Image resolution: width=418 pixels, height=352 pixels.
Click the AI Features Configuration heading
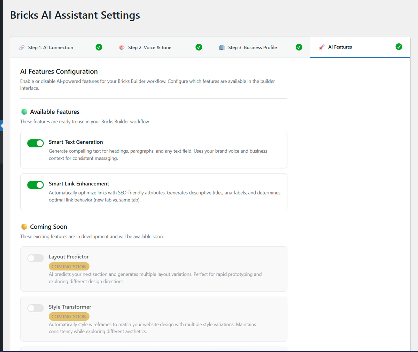coord(59,71)
